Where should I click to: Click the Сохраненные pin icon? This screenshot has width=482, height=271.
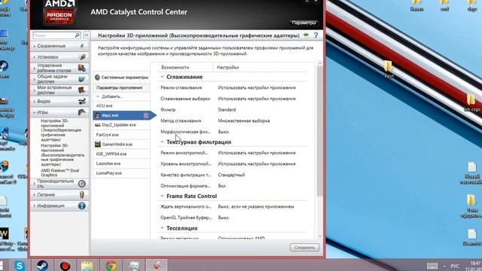click(x=82, y=46)
